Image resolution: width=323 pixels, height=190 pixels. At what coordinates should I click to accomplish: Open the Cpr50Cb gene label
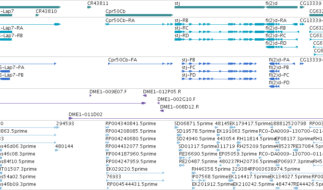[x=115, y=11]
